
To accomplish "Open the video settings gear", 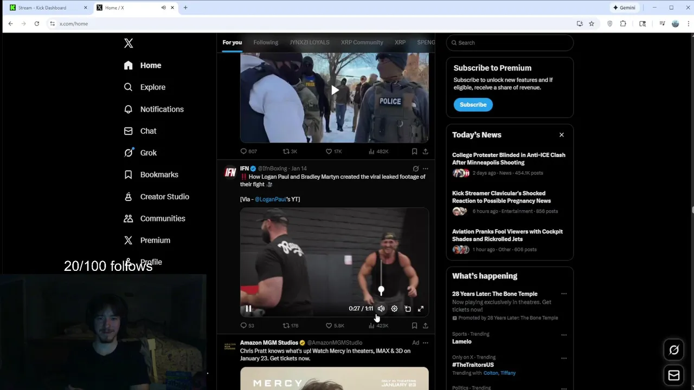I will click(x=394, y=309).
